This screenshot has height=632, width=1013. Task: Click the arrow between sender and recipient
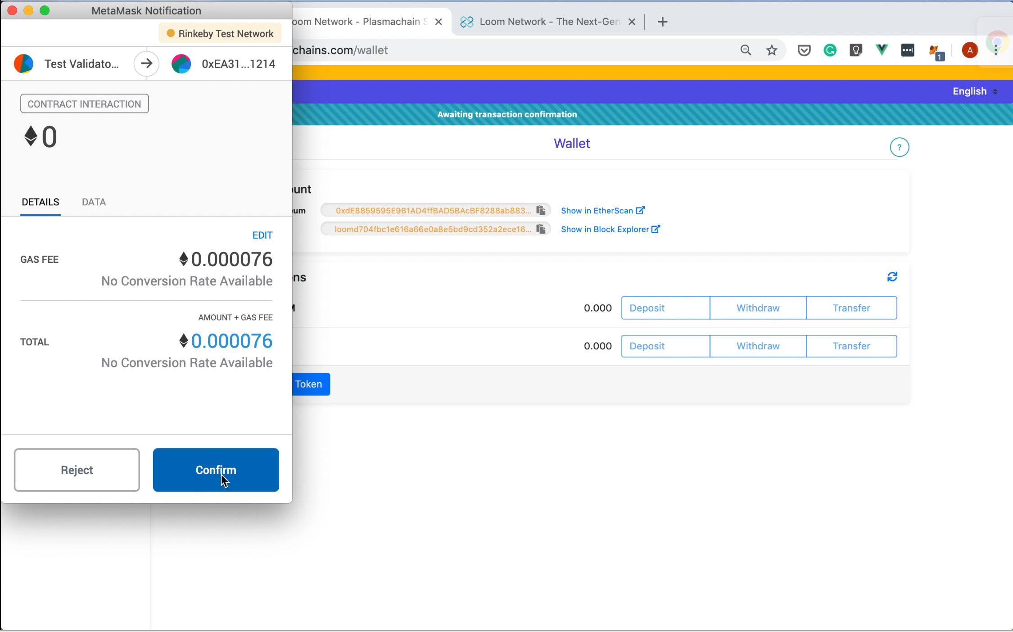[x=146, y=64]
